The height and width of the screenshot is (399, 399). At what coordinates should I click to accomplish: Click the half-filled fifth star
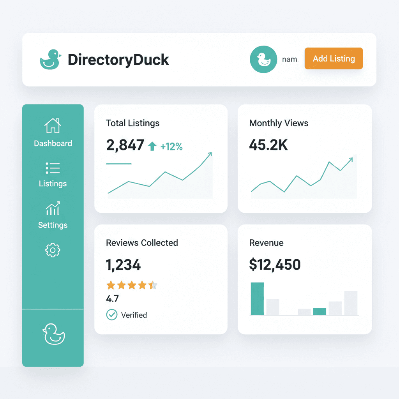pos(153,285)
